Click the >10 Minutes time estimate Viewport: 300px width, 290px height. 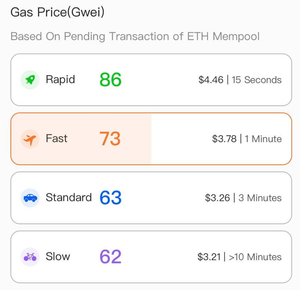pos(255,257)
